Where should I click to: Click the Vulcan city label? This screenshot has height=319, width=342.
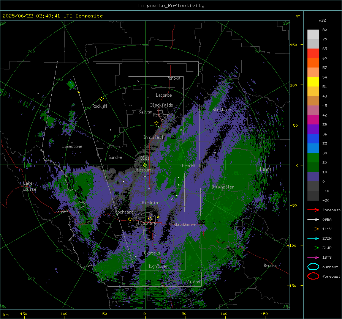193,282
